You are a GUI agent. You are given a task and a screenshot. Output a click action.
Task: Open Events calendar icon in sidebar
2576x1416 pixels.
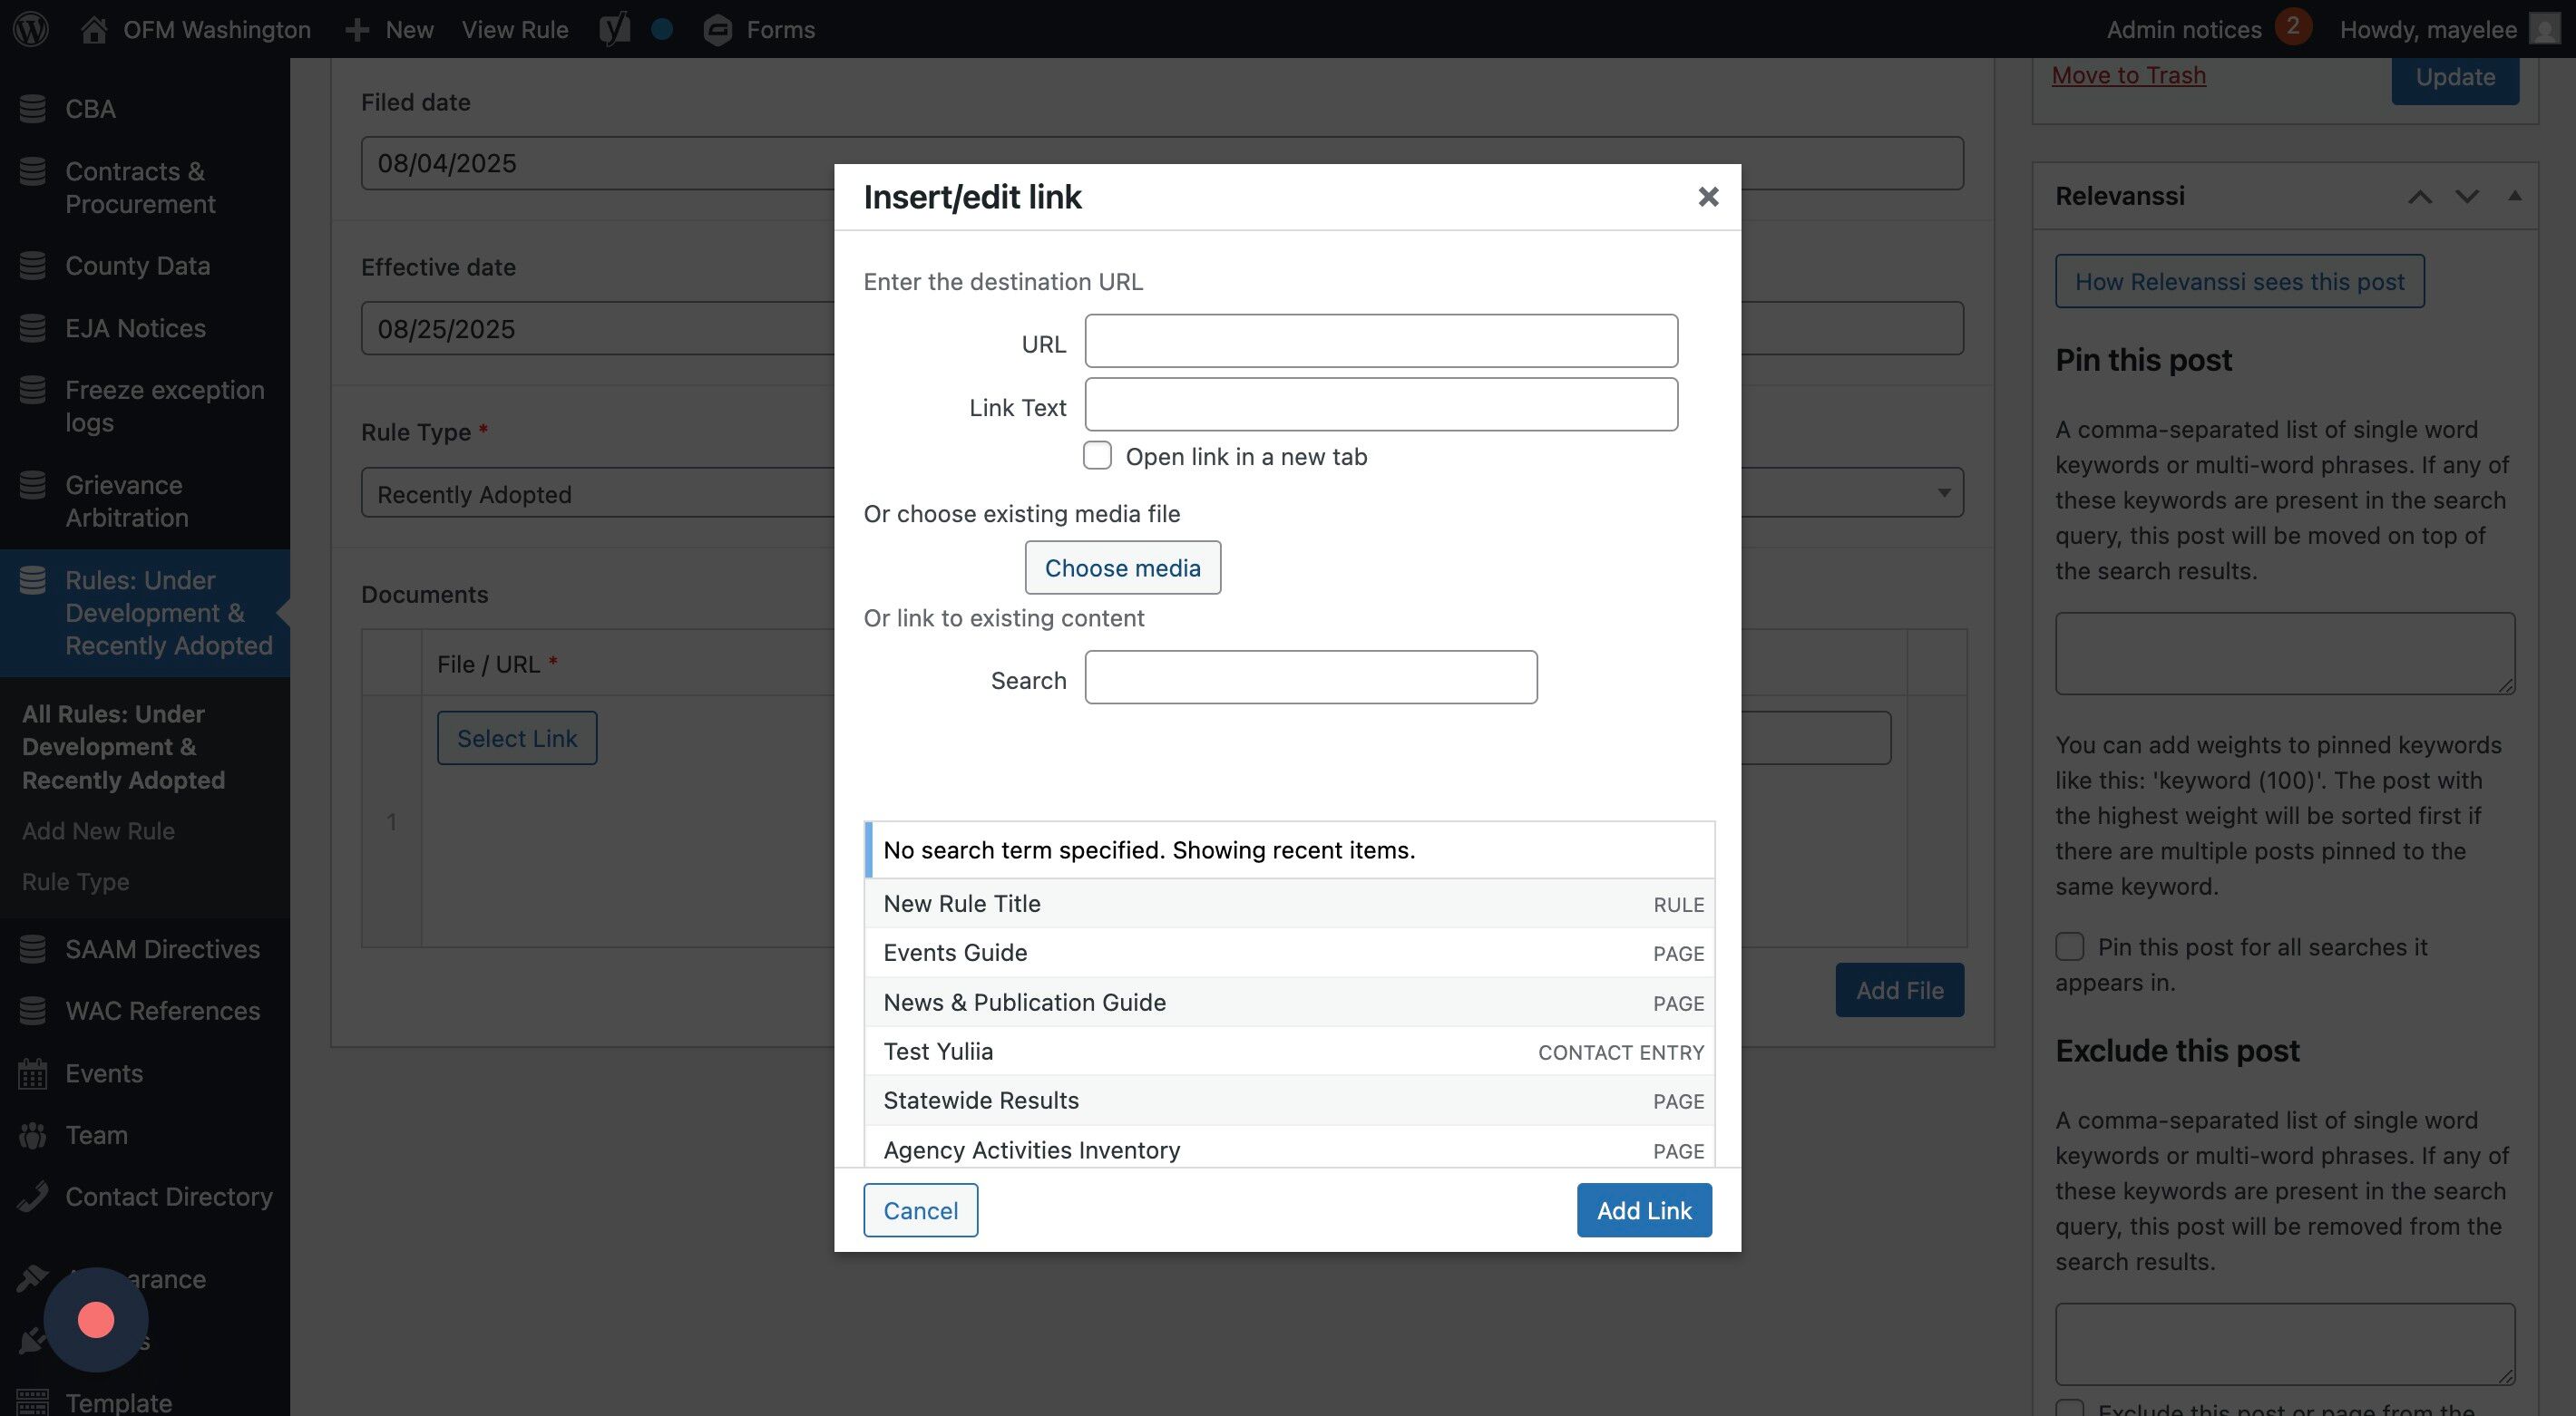(x=32, y=1073)
